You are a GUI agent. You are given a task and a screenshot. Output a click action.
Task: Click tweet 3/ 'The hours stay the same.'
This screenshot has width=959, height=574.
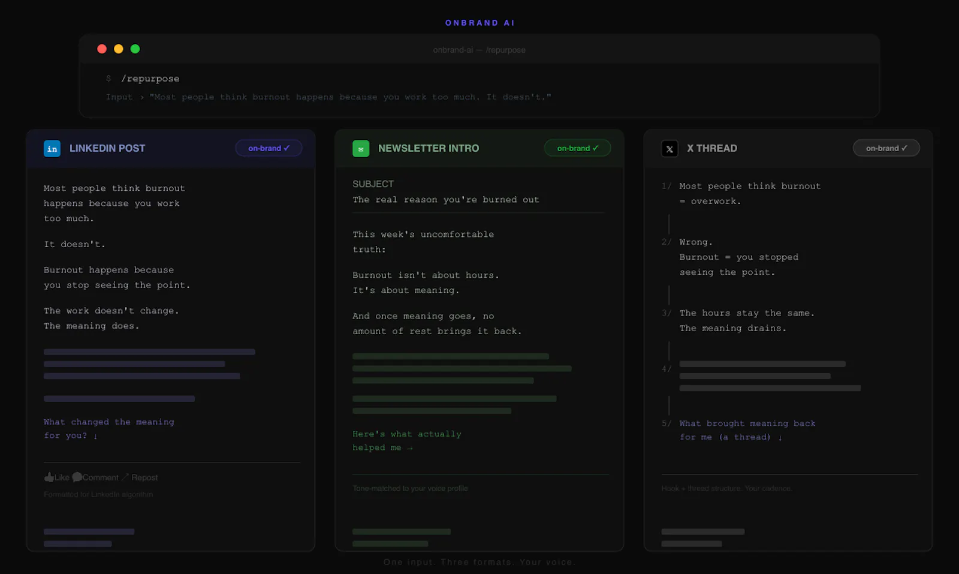point(747,313)
